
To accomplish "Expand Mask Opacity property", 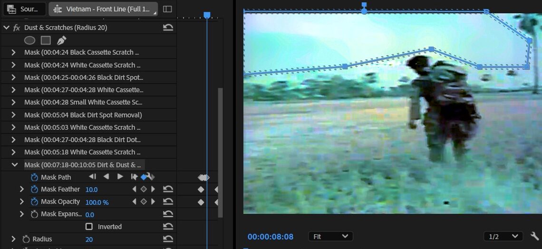I will [x=22, y=201].
